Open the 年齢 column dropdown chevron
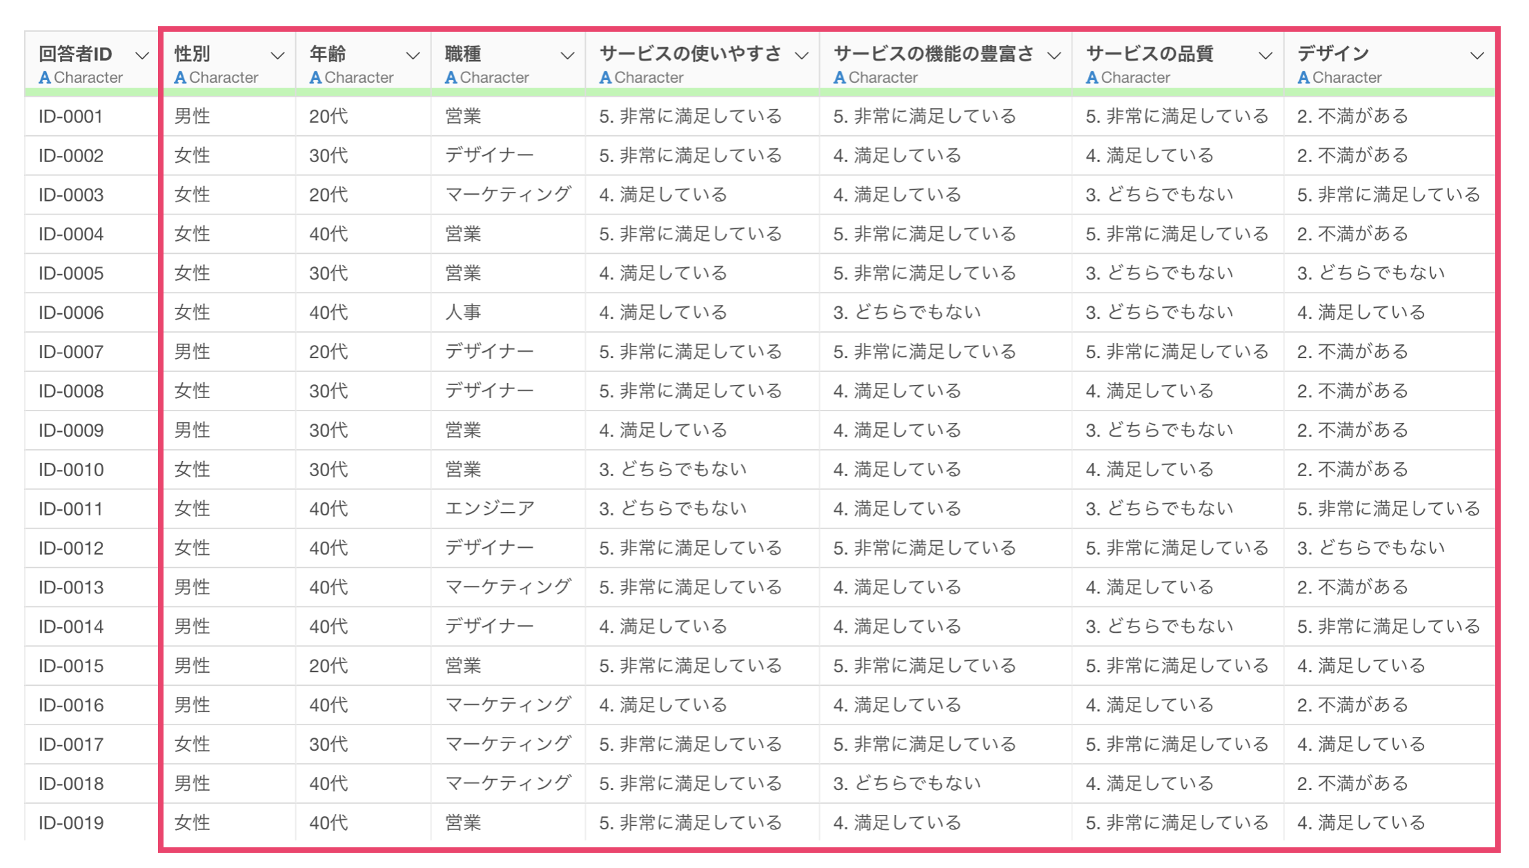1529x868 pixels. click(x=413, y=56)
